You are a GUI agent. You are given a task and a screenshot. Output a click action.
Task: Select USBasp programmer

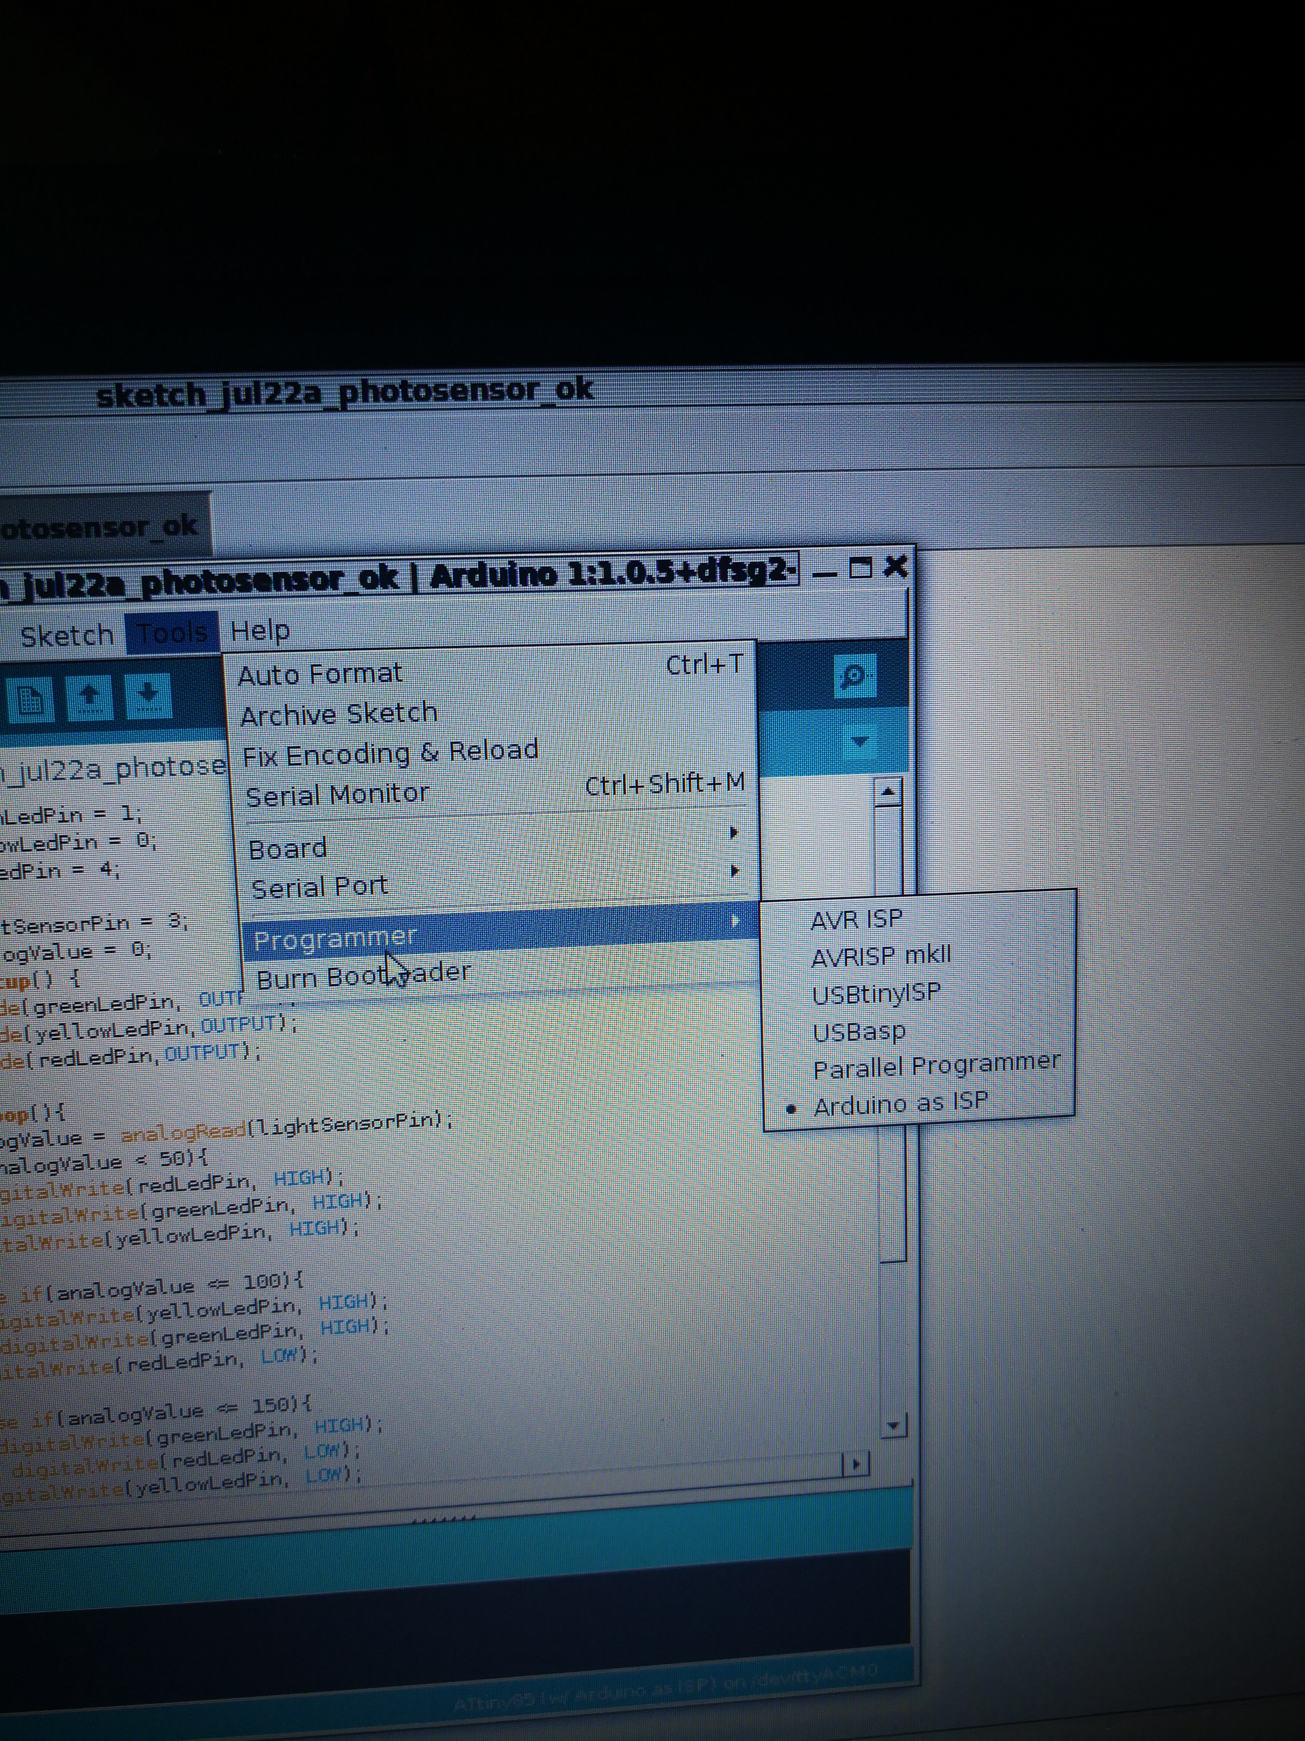pos(919,1030)
